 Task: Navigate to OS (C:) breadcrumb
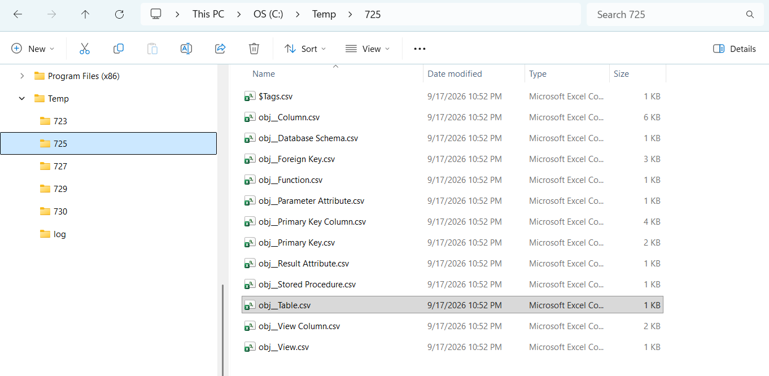point(268,15)
